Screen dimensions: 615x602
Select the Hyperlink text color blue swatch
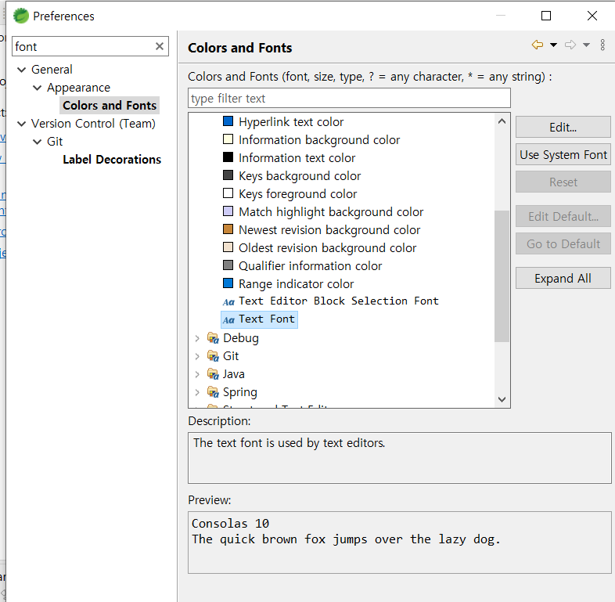(228, 121)
